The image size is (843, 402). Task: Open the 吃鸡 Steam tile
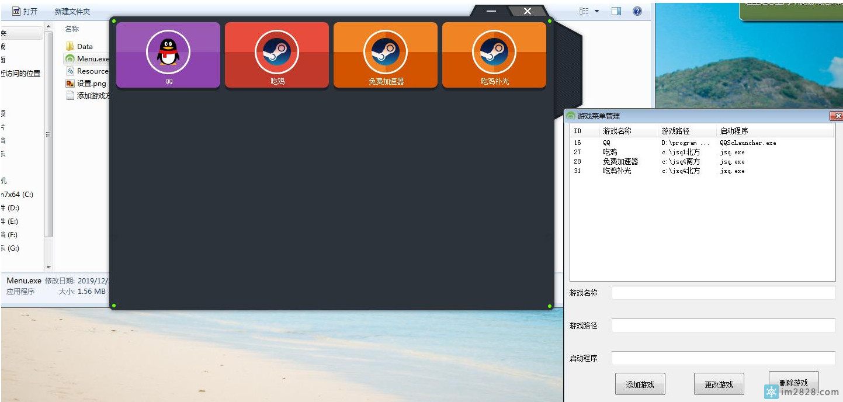click(276, 55)
